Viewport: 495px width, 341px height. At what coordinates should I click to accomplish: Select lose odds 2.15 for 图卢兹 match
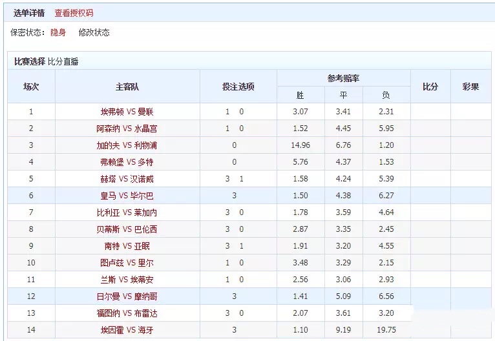click(x=386, y=262)
